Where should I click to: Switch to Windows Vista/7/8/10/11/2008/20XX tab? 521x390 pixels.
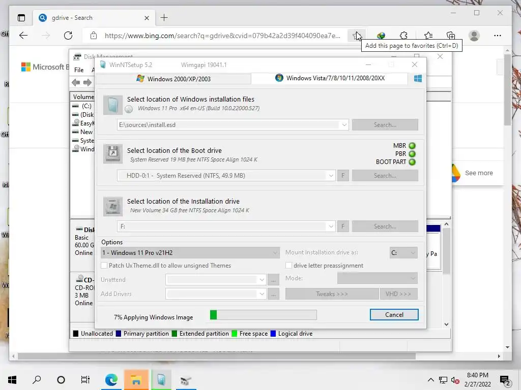coord(330,78)
